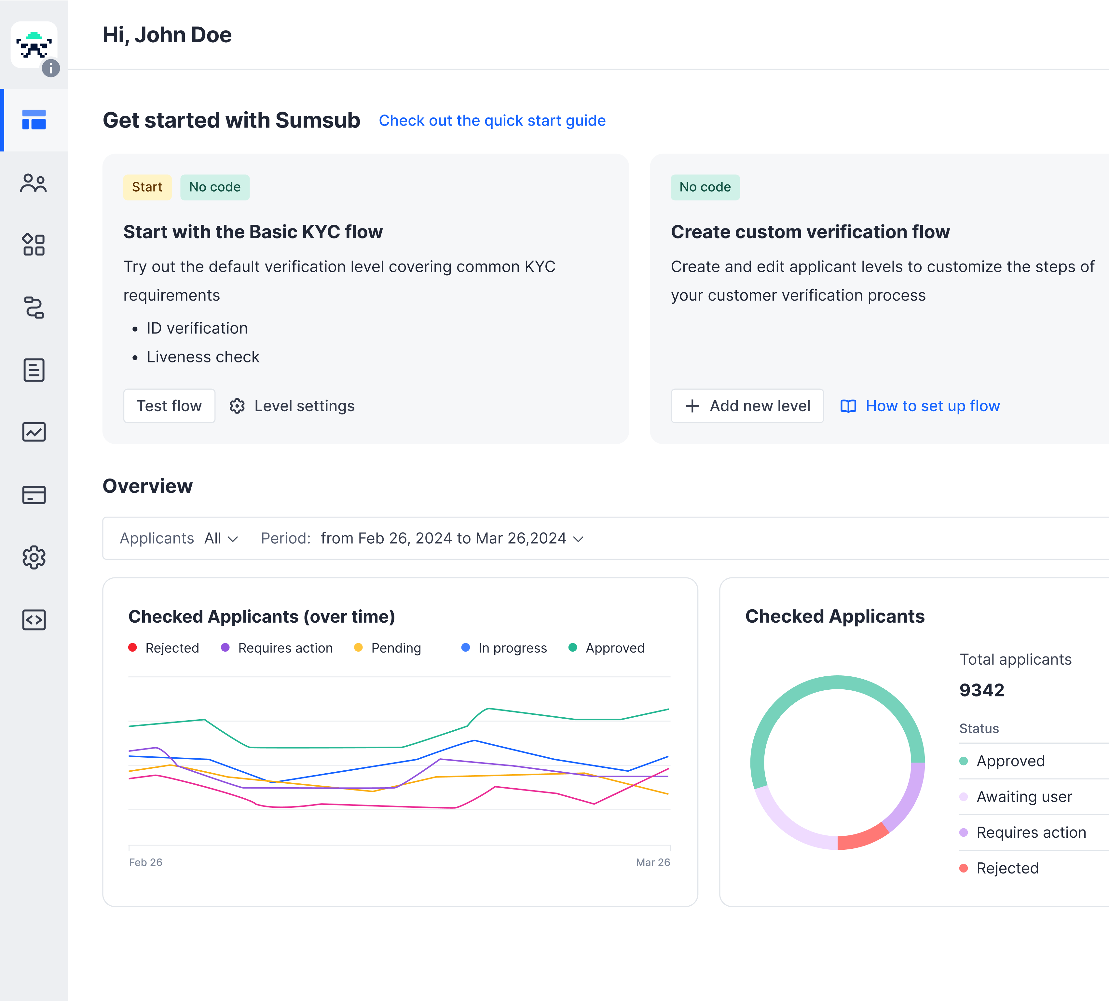1109x1001 pixels.
Task: Click the Mar 26 axis label
Action: [x=653, y=862]
